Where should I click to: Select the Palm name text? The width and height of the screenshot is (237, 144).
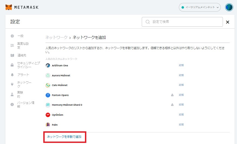tap(55, 125)
